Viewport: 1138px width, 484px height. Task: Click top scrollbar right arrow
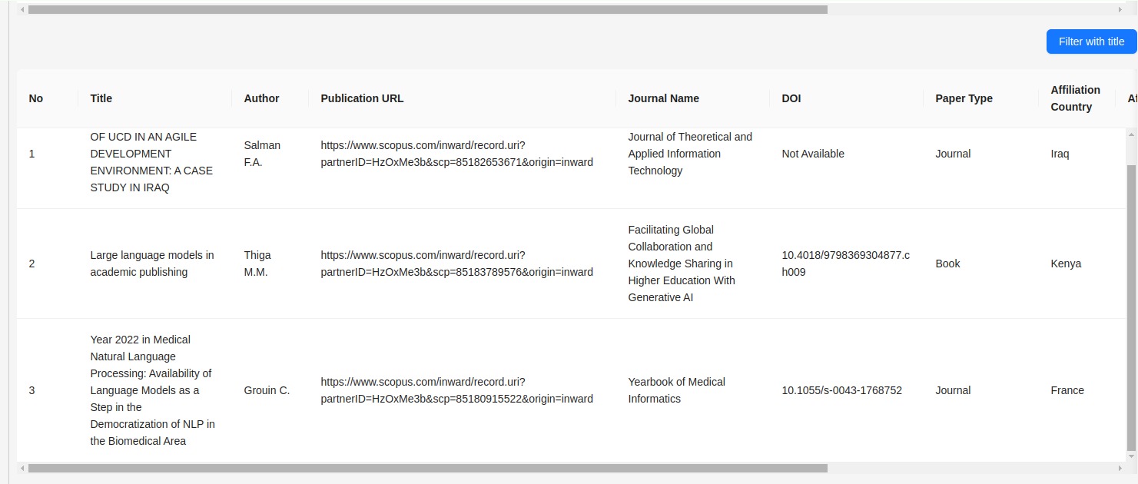coord(1121,10)
